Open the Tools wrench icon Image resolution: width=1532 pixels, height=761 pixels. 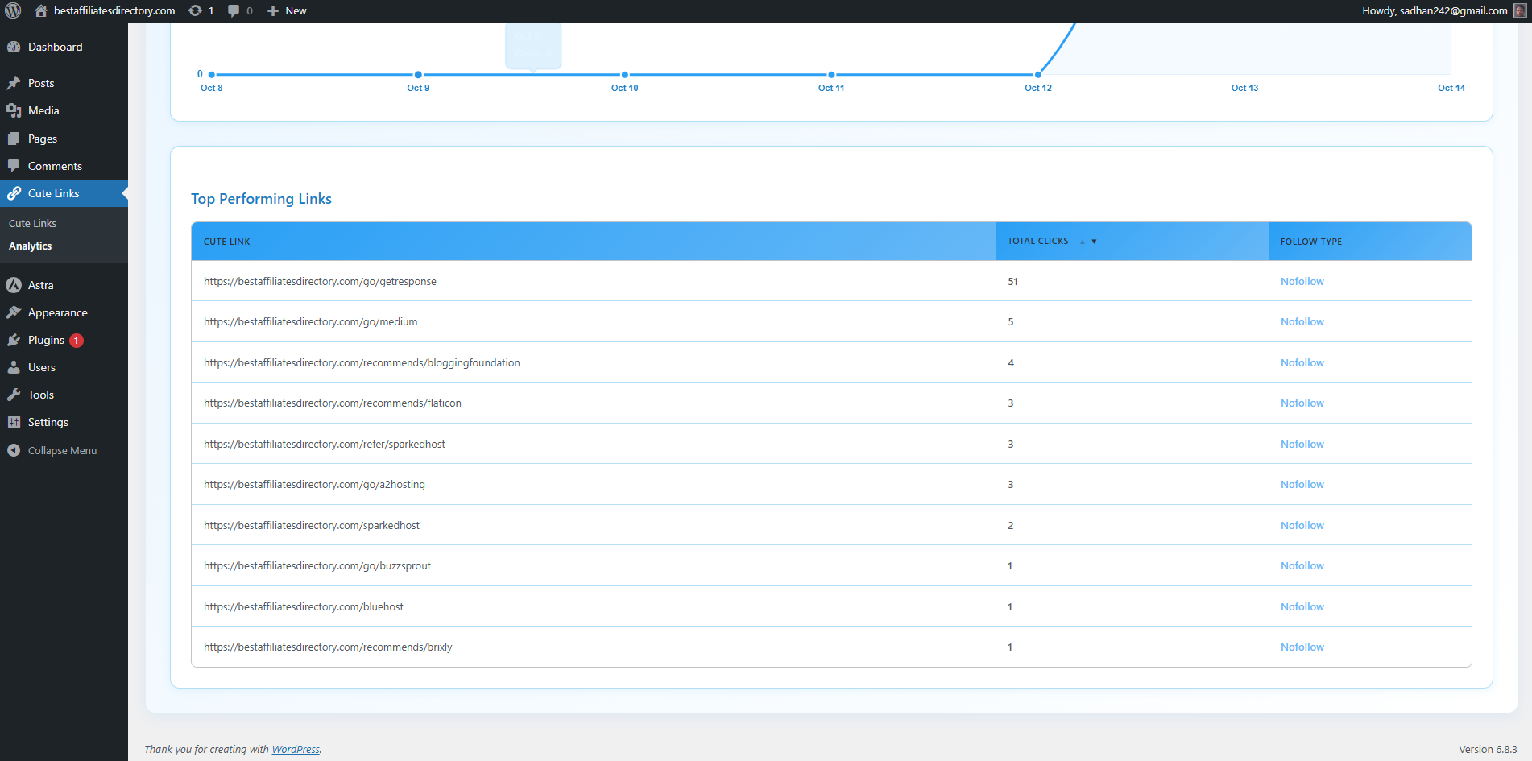click(x=14, y=395)
